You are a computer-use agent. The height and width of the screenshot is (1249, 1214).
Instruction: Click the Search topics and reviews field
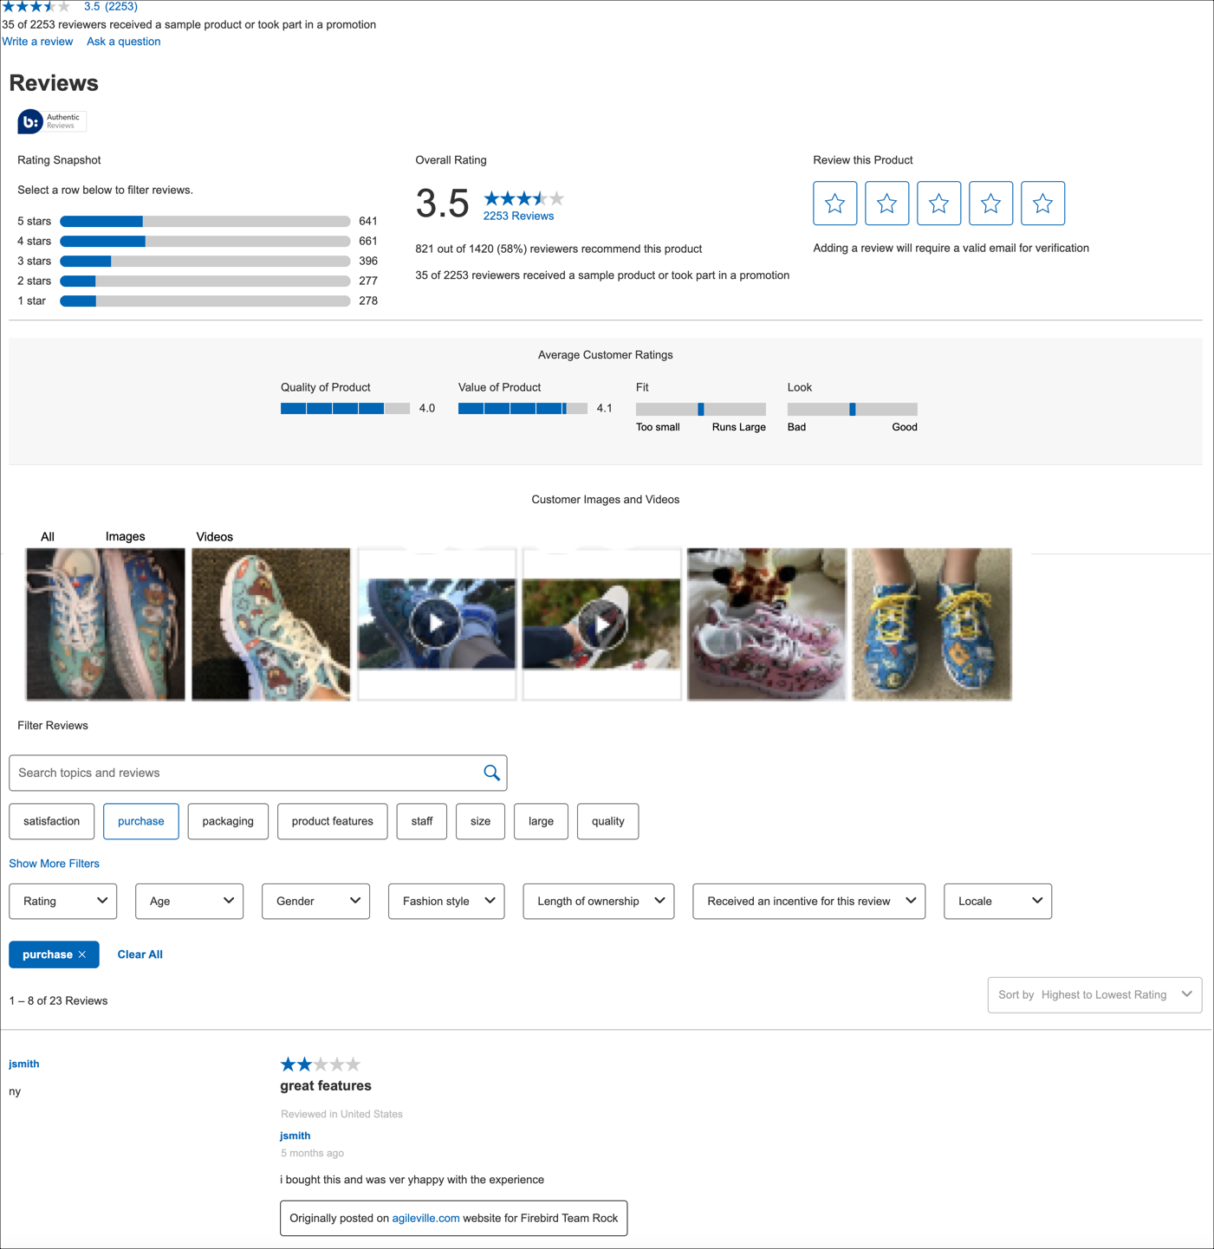258,773
